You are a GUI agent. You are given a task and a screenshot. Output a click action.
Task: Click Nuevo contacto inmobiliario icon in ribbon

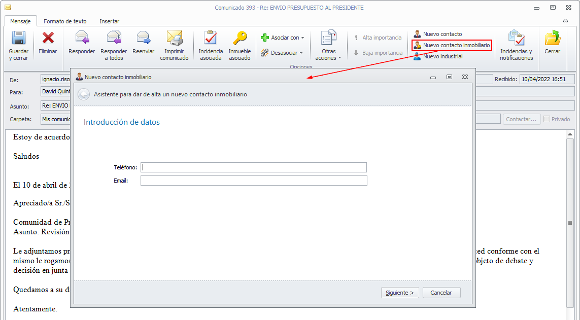point(417,45)
